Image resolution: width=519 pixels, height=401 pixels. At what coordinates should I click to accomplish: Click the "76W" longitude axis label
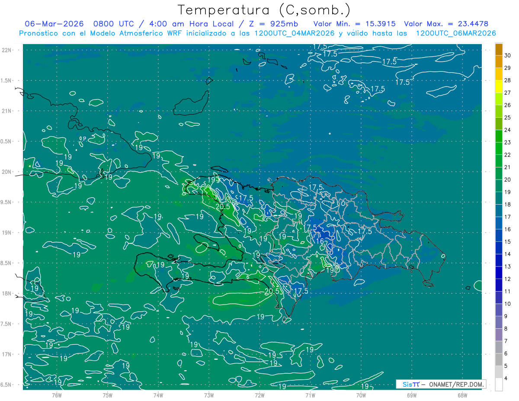tap(57, 395)
